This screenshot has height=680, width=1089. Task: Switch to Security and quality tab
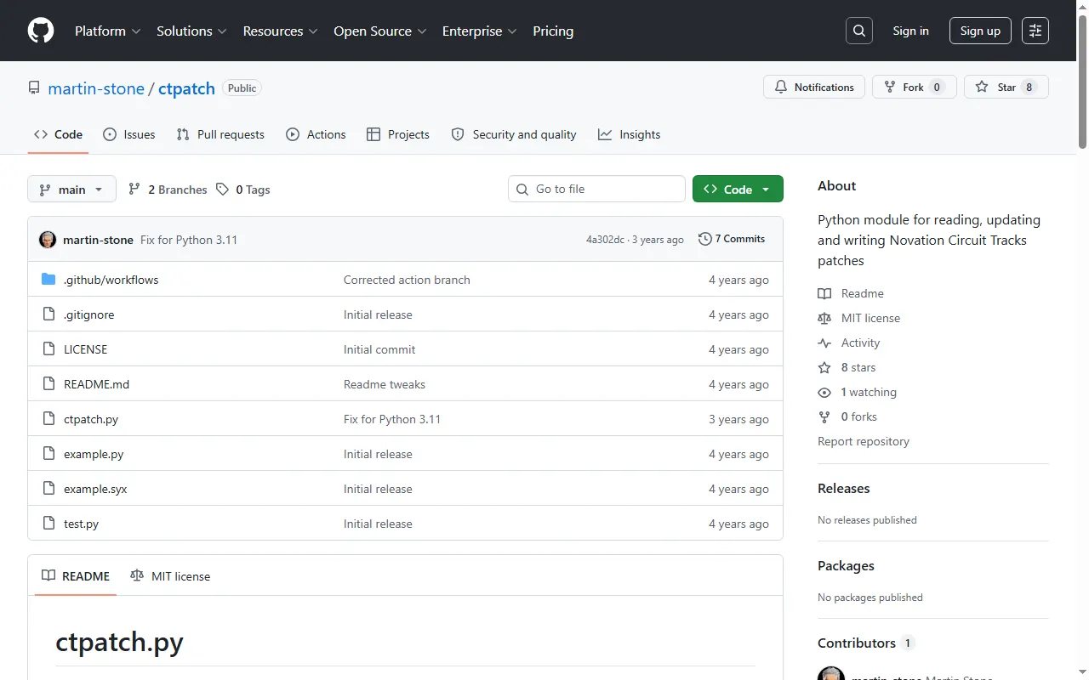tap(513, 134)
